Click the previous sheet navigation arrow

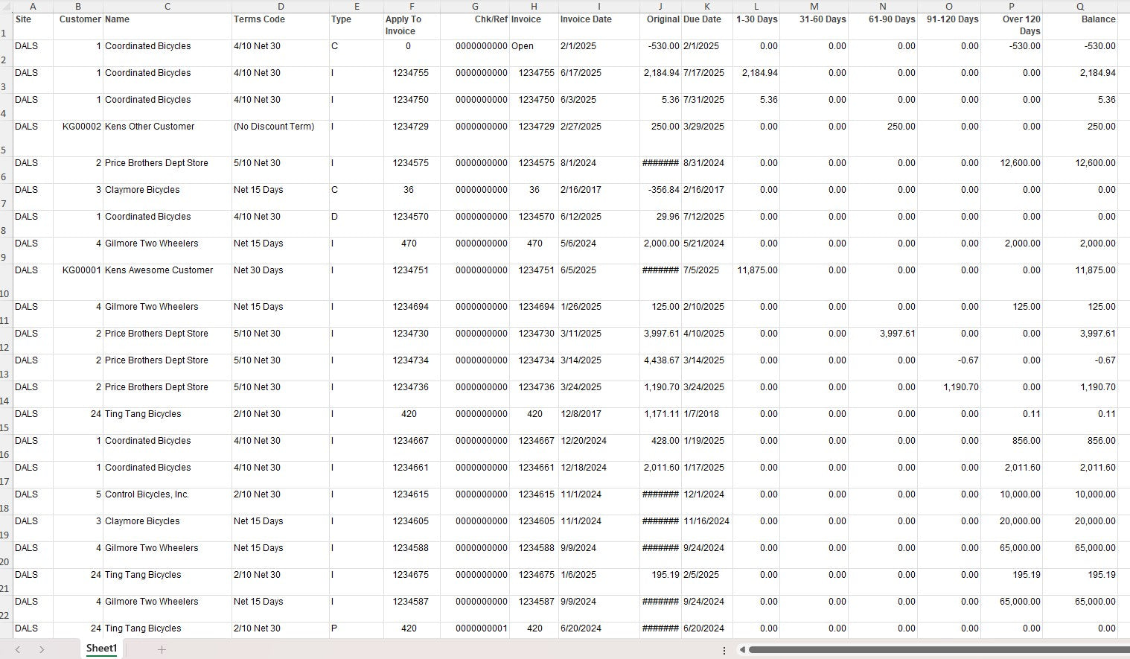click(18, 649)
